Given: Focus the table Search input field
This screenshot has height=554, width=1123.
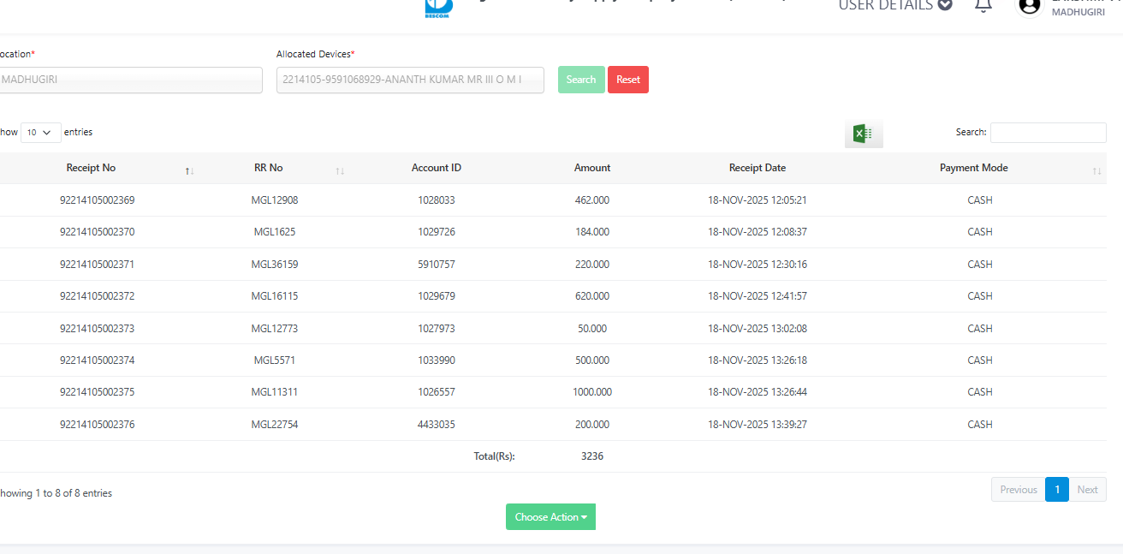Looking at the screenshot, I should [1049, 133].
